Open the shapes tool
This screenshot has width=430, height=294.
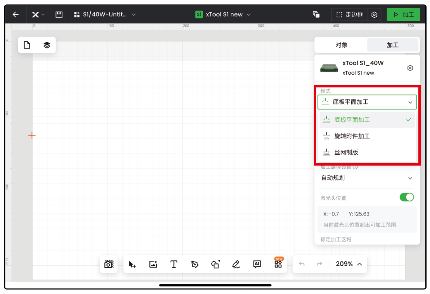pyautogui.click(x=216, y=264)
